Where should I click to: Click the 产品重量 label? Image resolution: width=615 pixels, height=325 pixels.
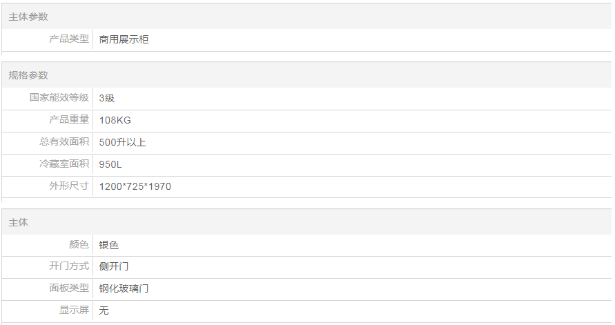pyautogui.click(x=69, y=120)
